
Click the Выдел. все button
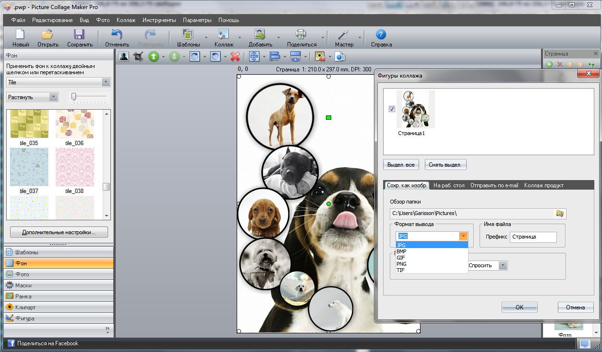(x=401, y=165)
